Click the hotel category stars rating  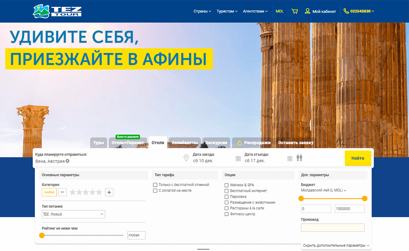click(86, 192)
